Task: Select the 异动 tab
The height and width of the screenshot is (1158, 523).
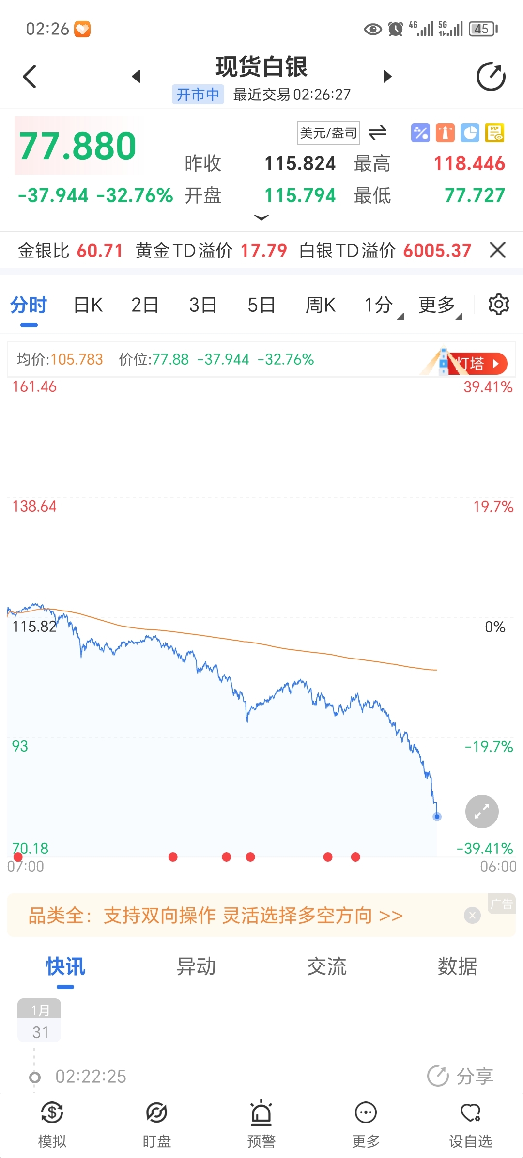Action: [196, 966]
